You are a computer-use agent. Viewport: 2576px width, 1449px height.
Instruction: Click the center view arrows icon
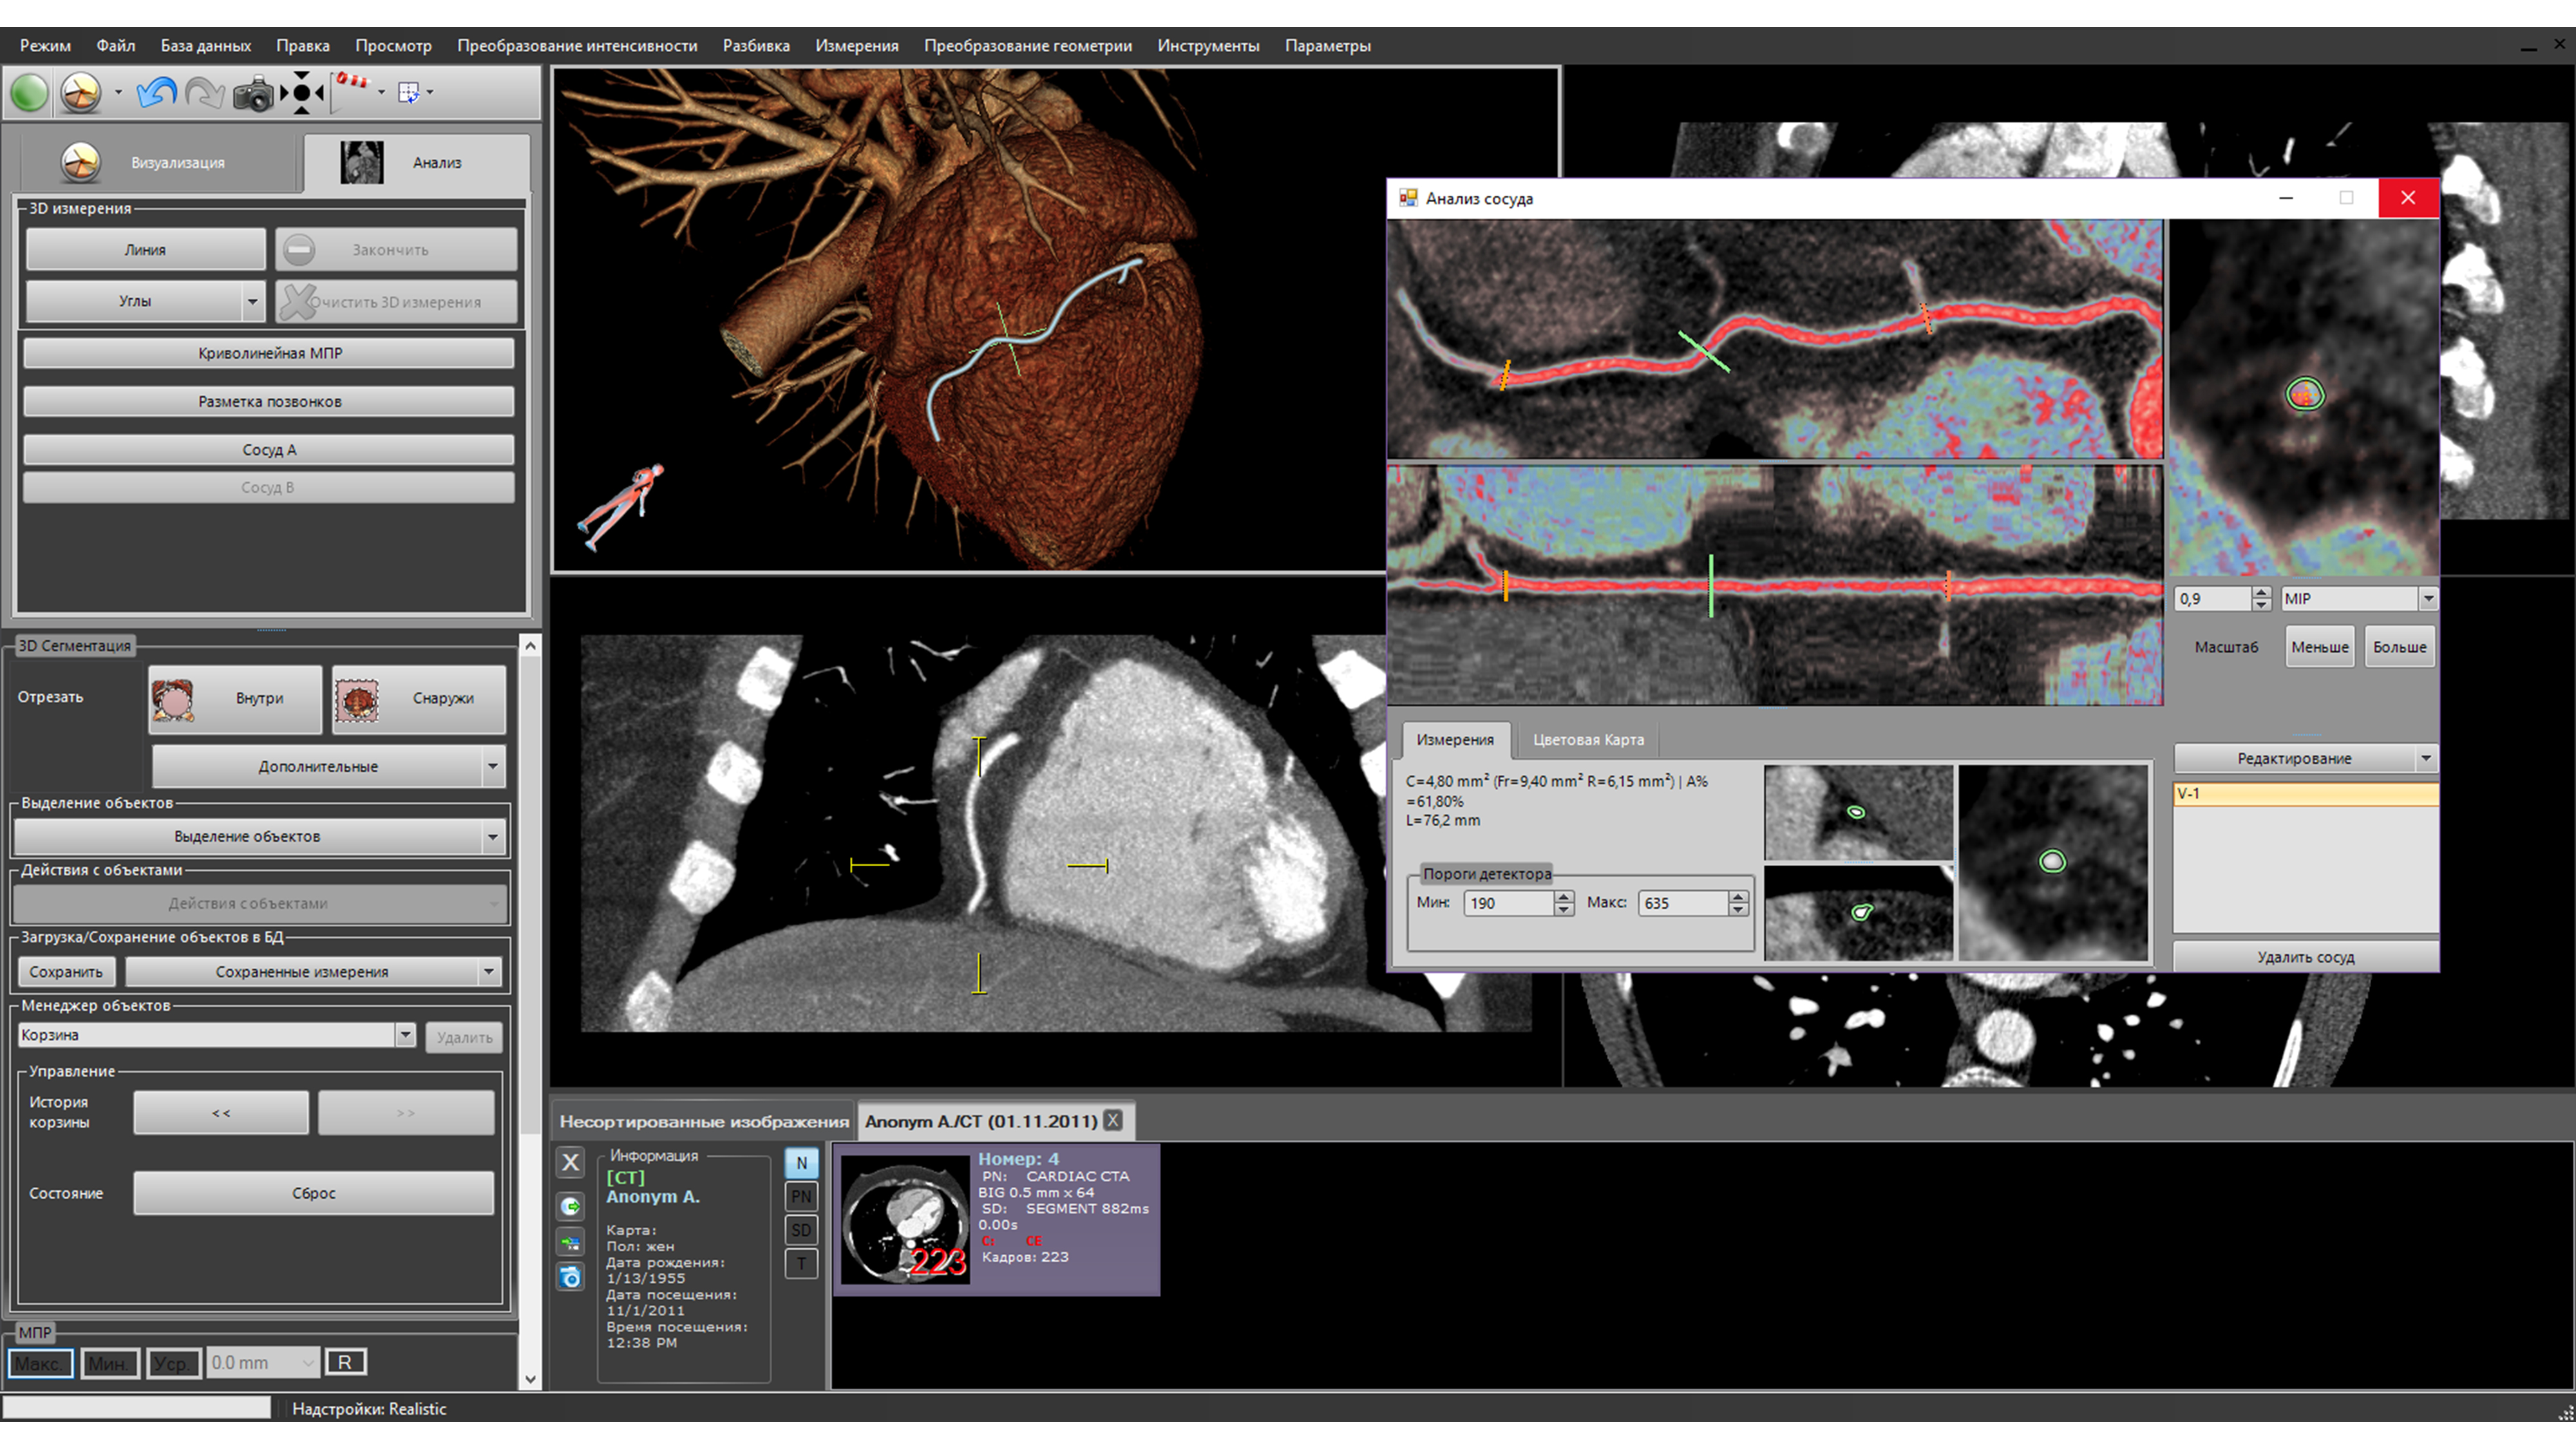point(302,93)
